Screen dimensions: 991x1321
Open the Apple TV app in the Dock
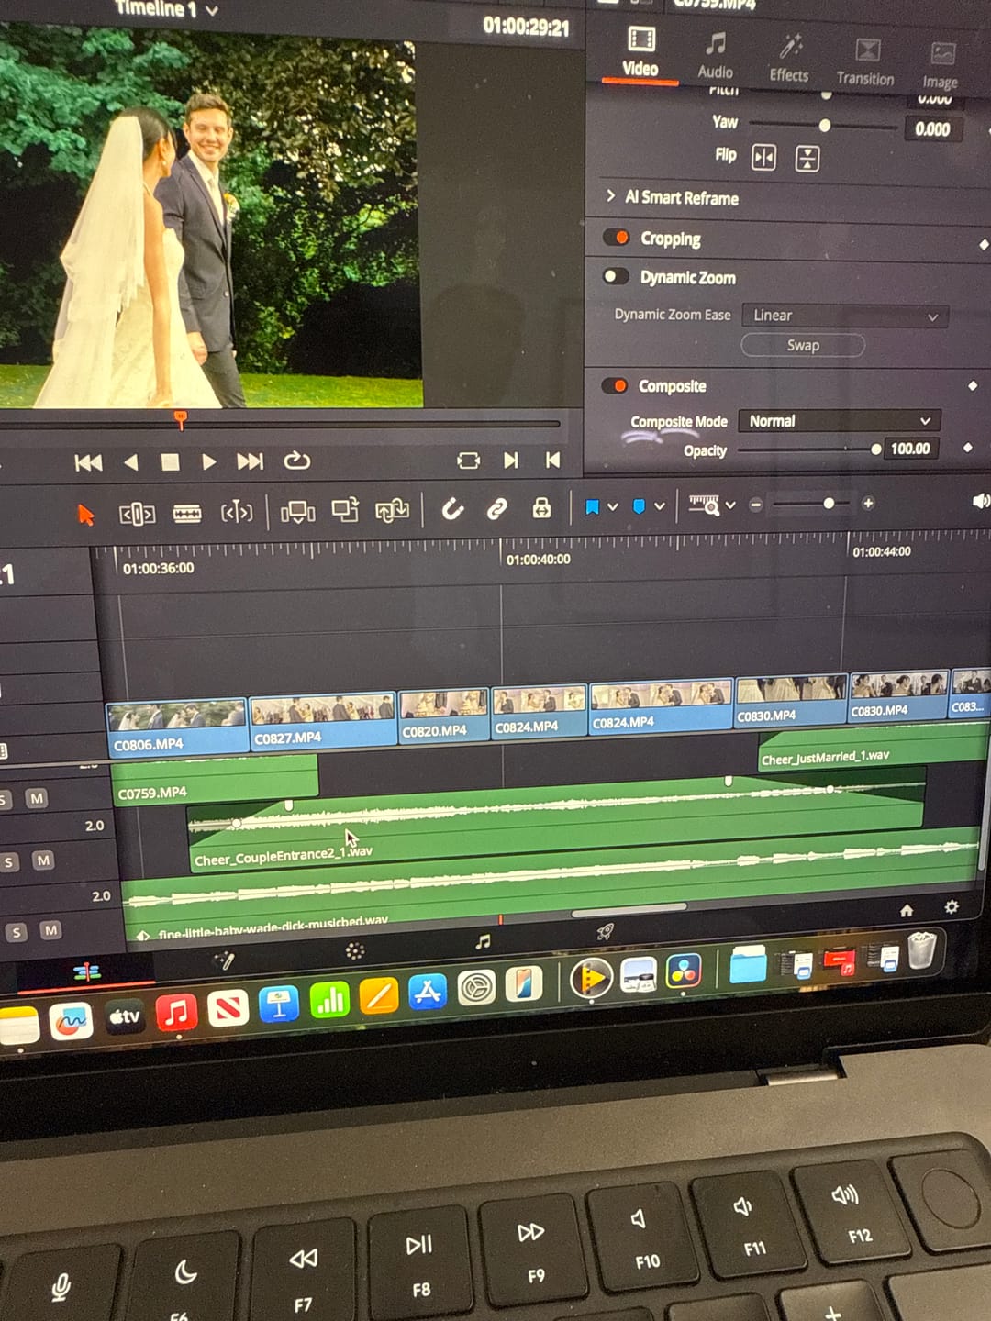coord(125,1017)
